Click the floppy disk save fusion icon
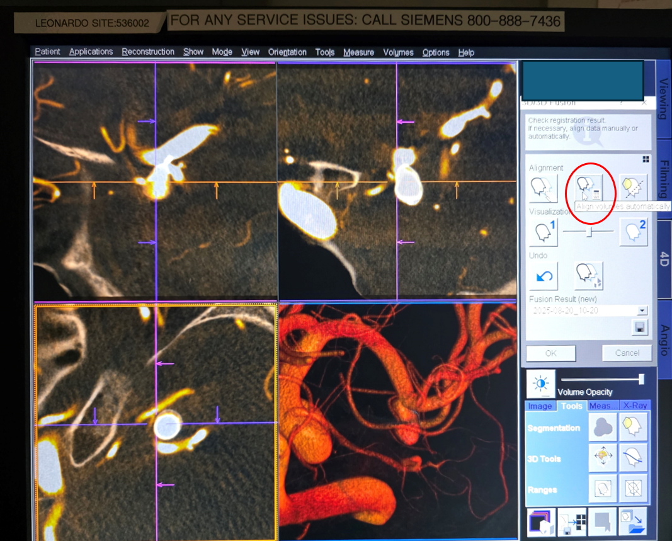 [640, 327]
